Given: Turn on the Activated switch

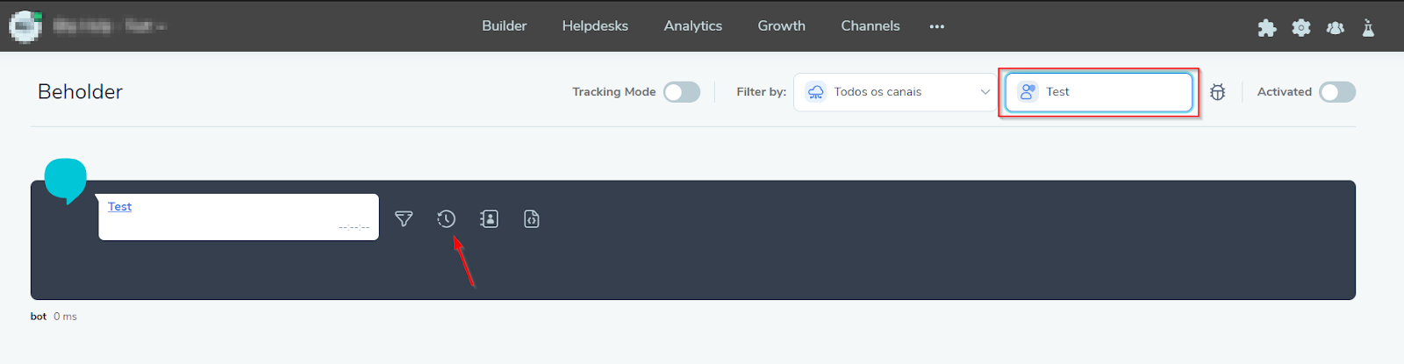Looking at the screenshot, I should pyautogui.click(x=1337, y=92).
